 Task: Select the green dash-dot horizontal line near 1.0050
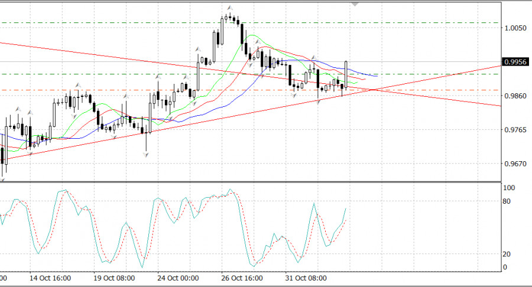tap(414, 23)
